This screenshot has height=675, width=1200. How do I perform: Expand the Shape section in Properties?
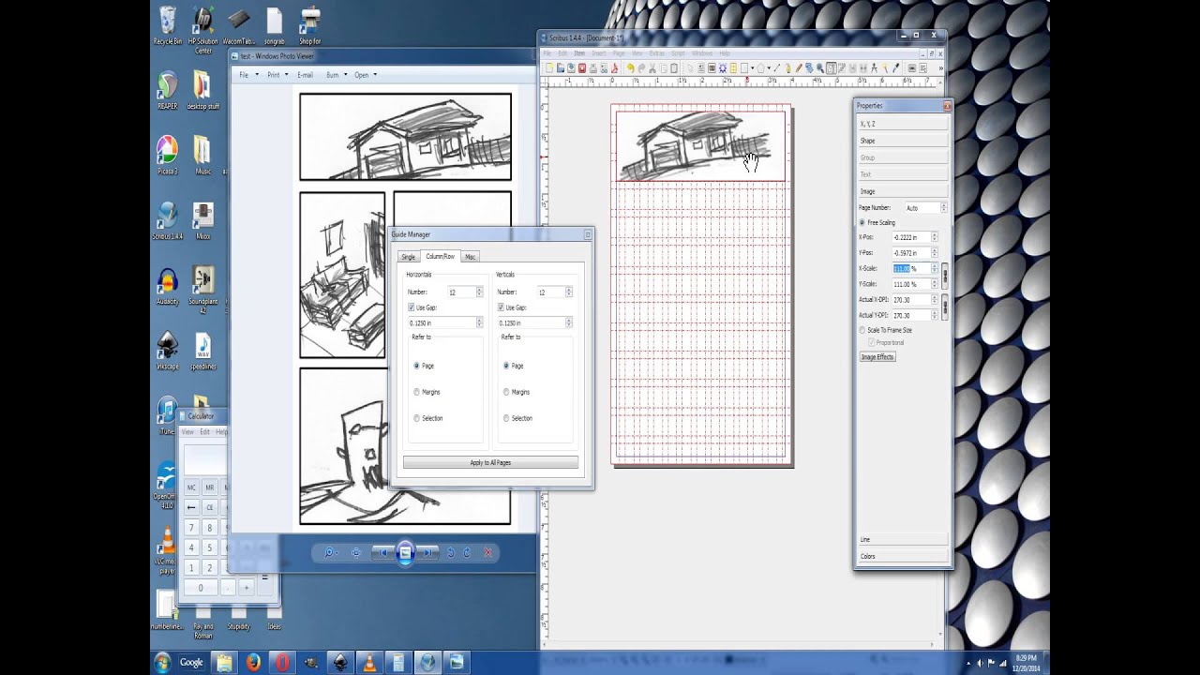click(903, 141)
